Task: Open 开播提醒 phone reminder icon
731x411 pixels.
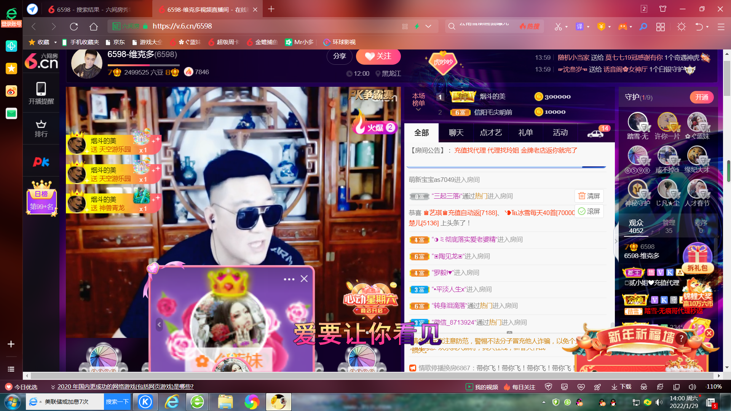Action: [41, 93]
